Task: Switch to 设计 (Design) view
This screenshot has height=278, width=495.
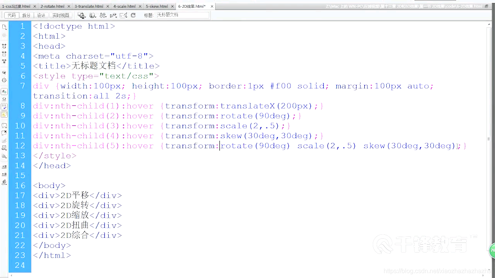Action: click(41, 15)
